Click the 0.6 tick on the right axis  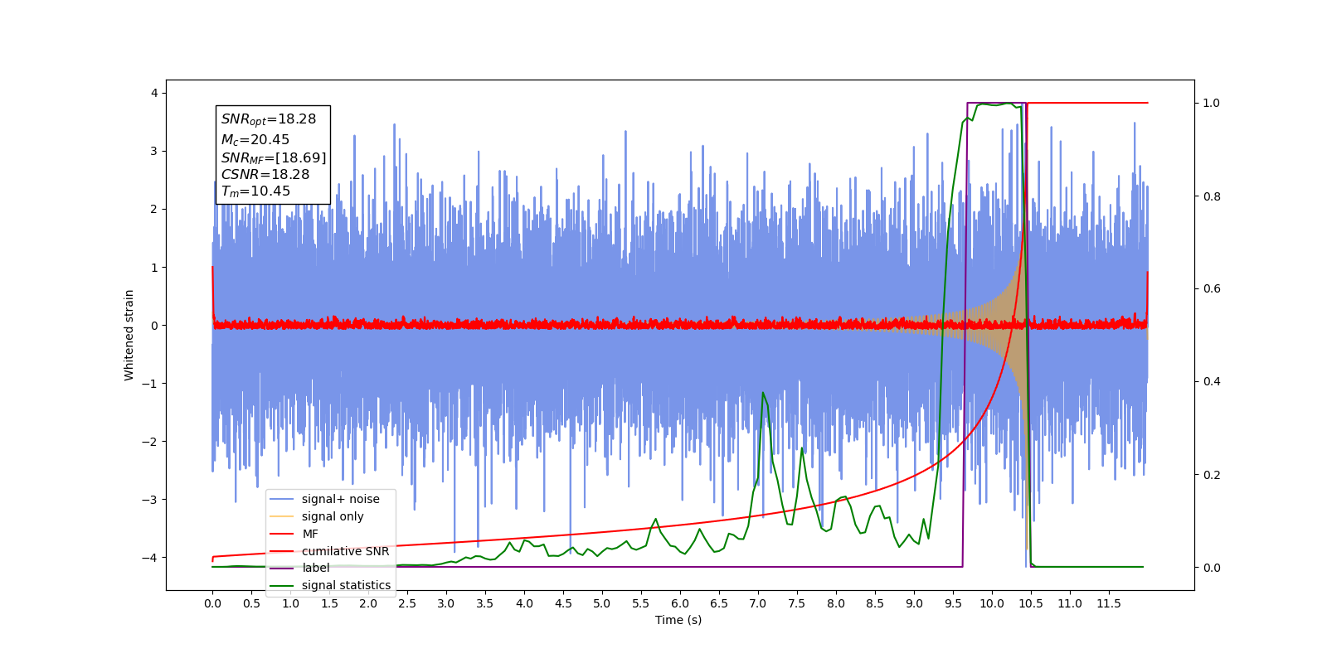tap(1212, 288)
